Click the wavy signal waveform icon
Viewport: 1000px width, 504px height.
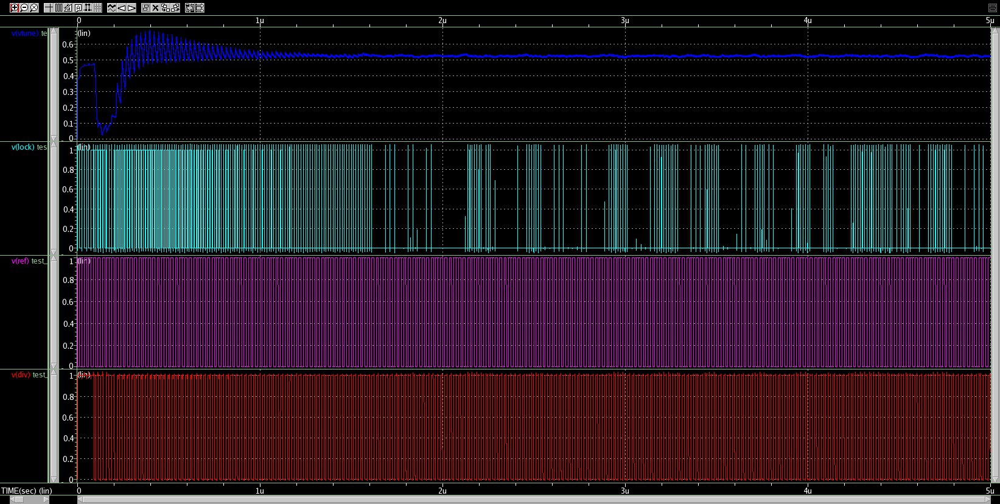112,8
